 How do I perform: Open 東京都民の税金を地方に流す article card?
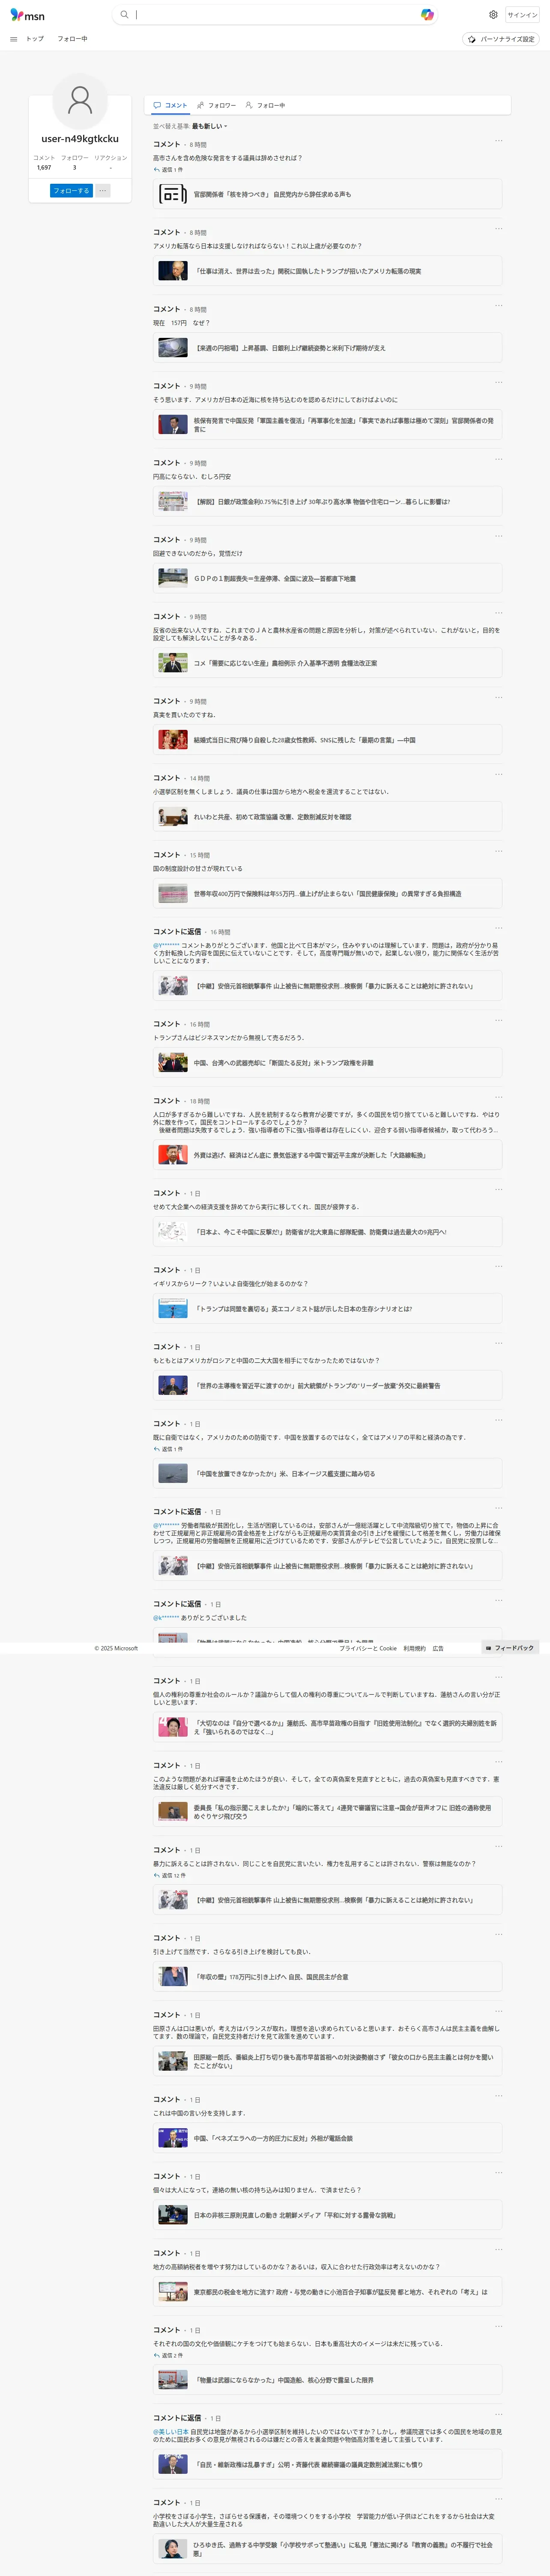327,2292
